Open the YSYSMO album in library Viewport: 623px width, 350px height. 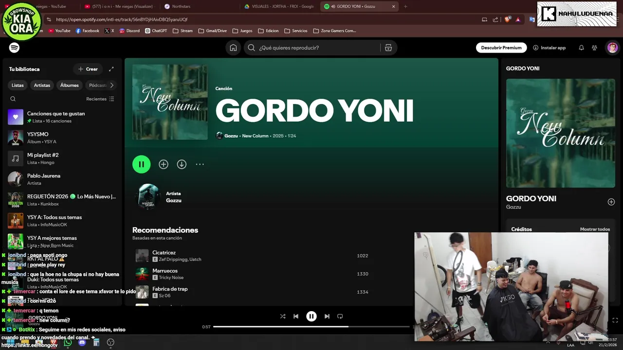click(x=62, y=138)
